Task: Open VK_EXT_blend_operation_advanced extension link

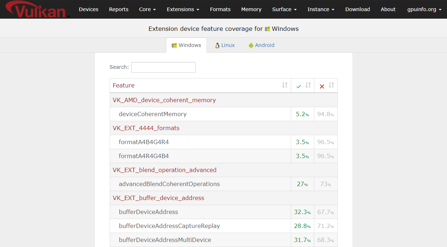Action: coord(165,170)
